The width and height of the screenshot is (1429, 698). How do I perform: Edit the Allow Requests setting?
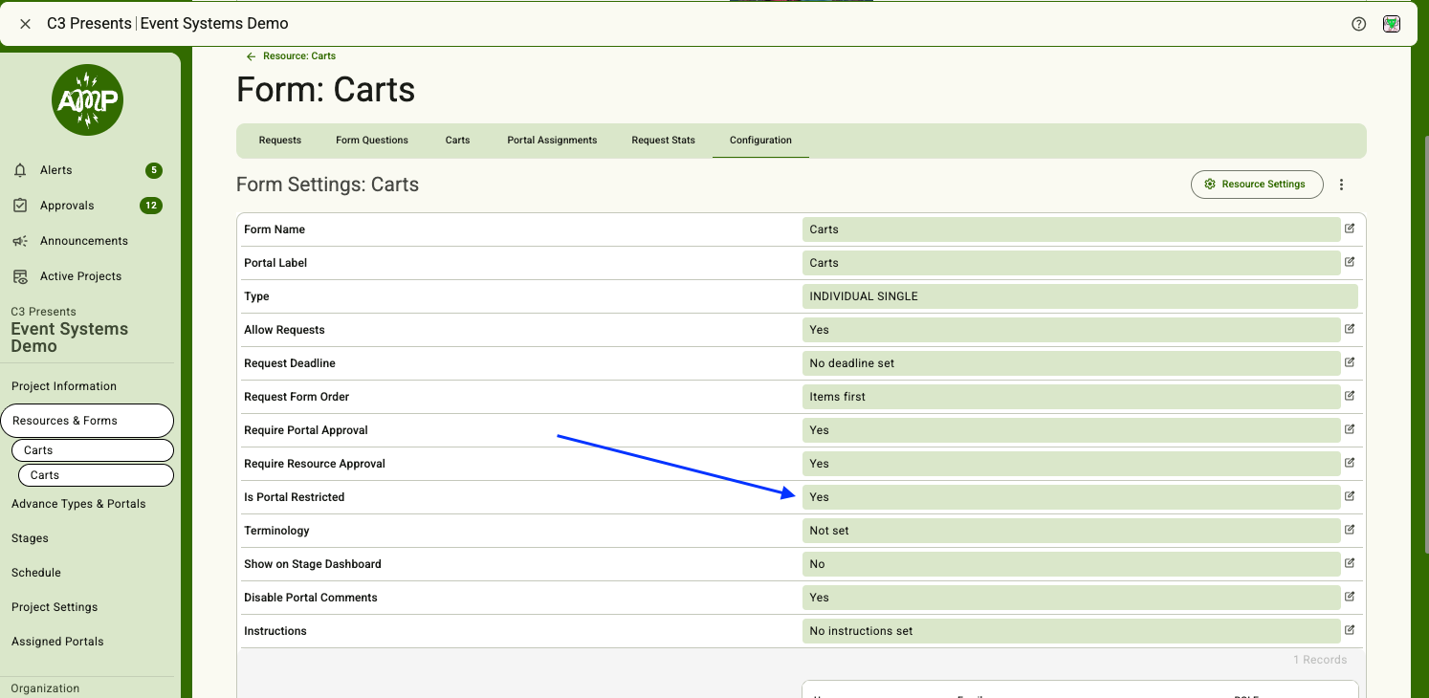tap(1350, 329)
